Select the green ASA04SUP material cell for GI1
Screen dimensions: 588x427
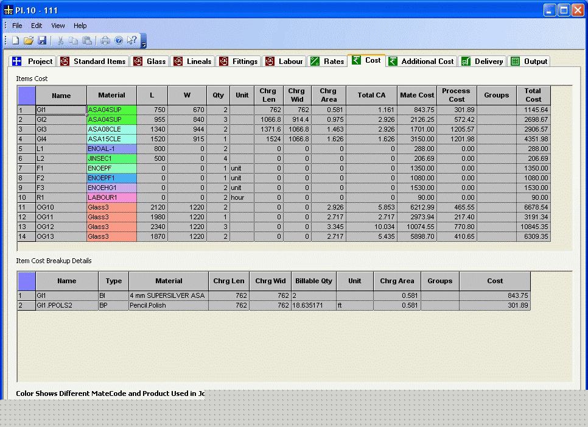click(112, 110)
